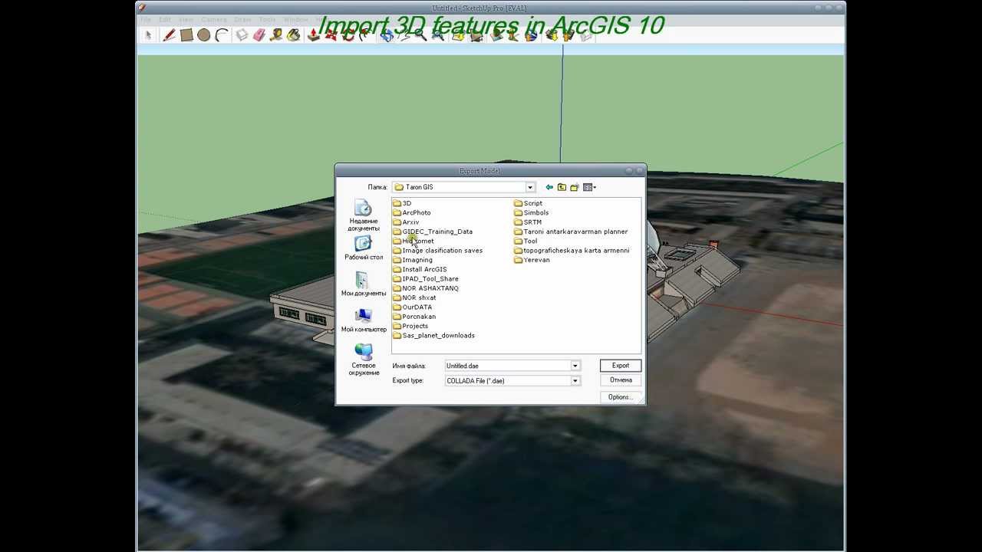Open the Edit menu

coord(165,19)
